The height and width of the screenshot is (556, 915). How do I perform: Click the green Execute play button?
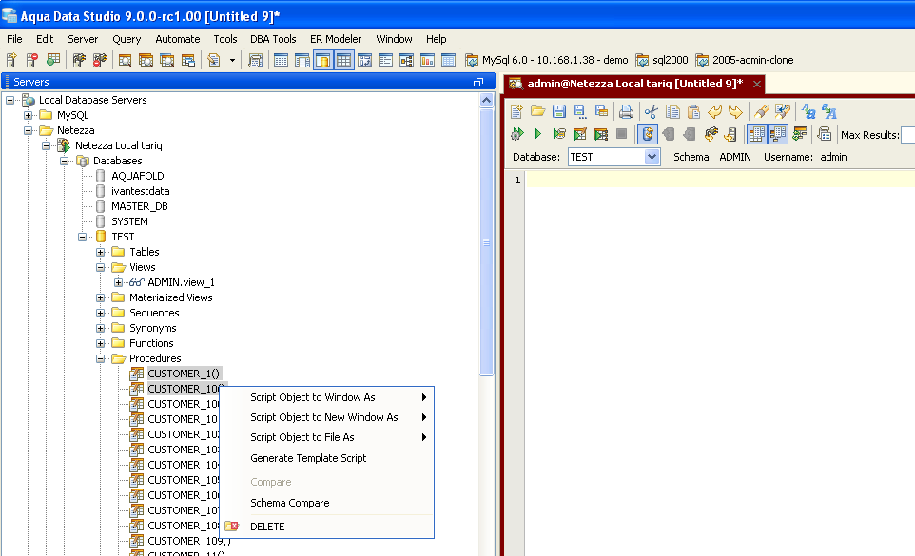pyautogui.click(x=537, y=134)
